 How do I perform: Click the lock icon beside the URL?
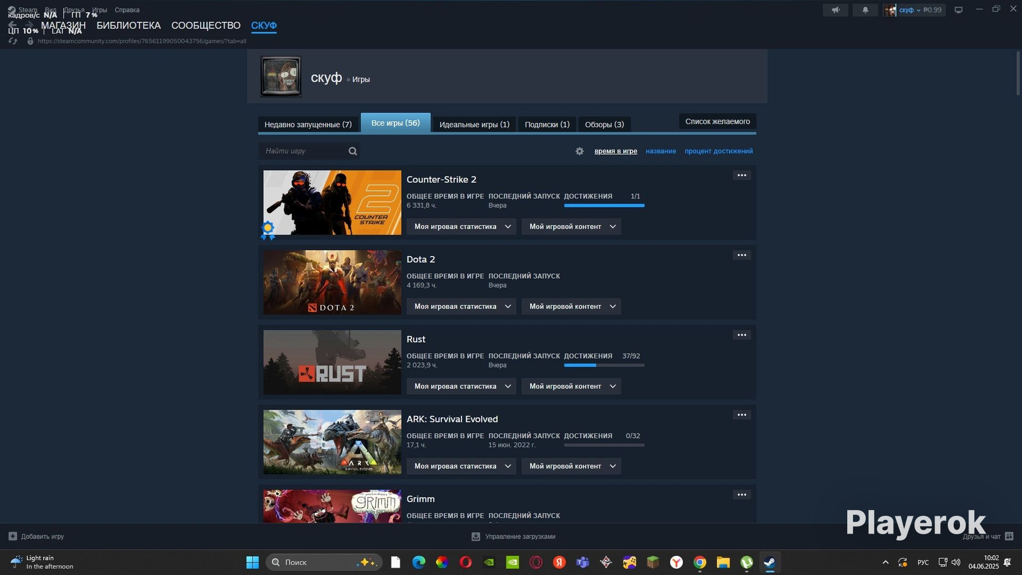point(30,41)
